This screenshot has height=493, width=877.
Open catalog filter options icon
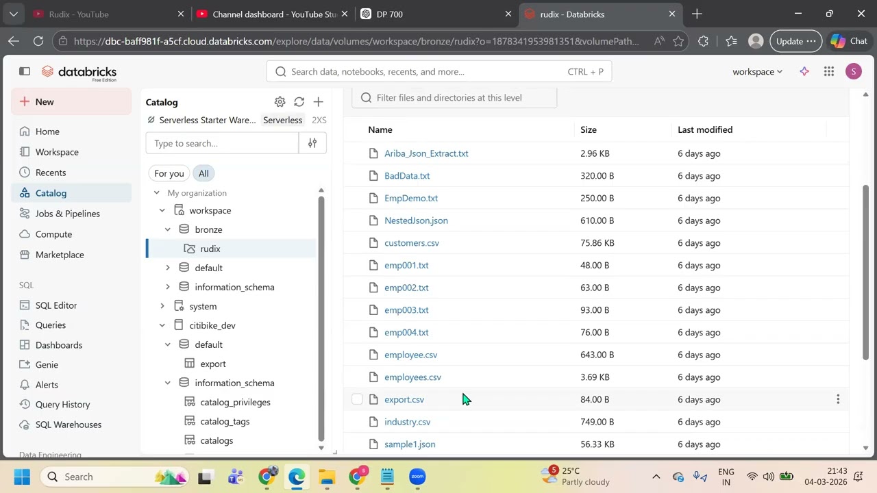pyautogui.click(x=312, y=143)
